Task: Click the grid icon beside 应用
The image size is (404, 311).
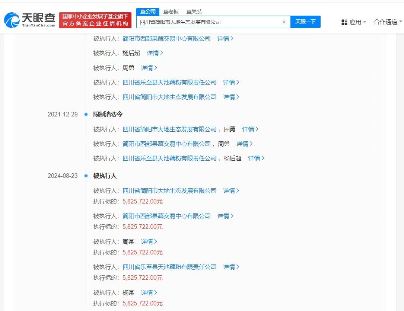Action: click(x=344, y=22)
